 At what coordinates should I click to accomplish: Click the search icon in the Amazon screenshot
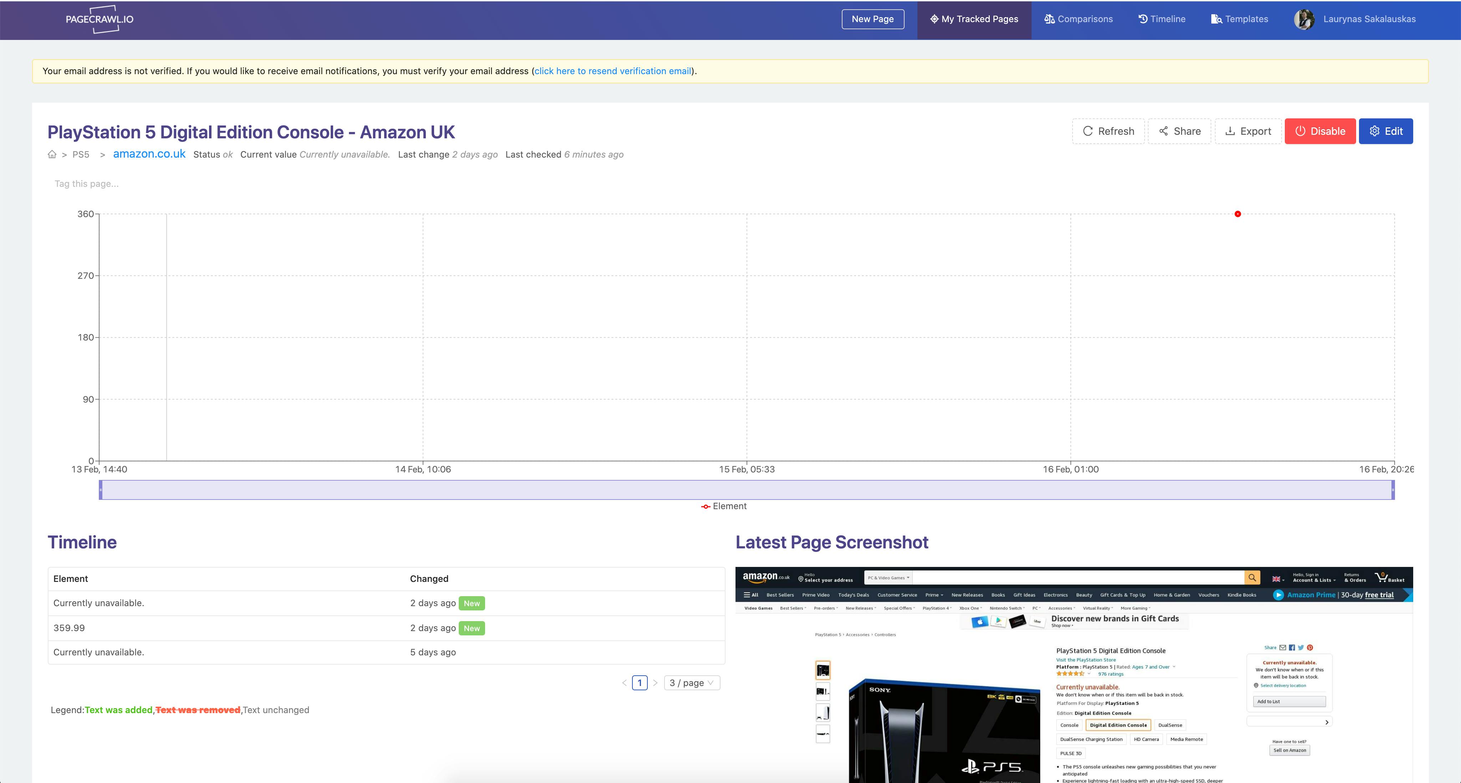pos(1252,578)
